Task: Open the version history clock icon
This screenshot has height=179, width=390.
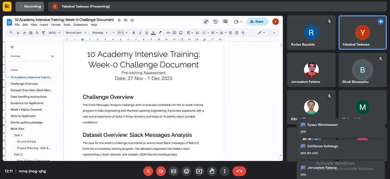Action: tap(215, 22)
